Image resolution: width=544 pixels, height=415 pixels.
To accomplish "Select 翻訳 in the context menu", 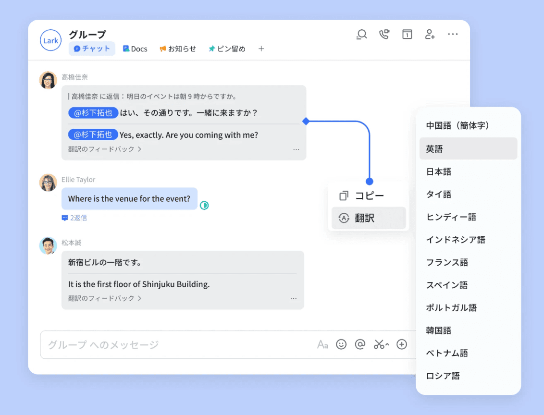I will pos(369,218).
